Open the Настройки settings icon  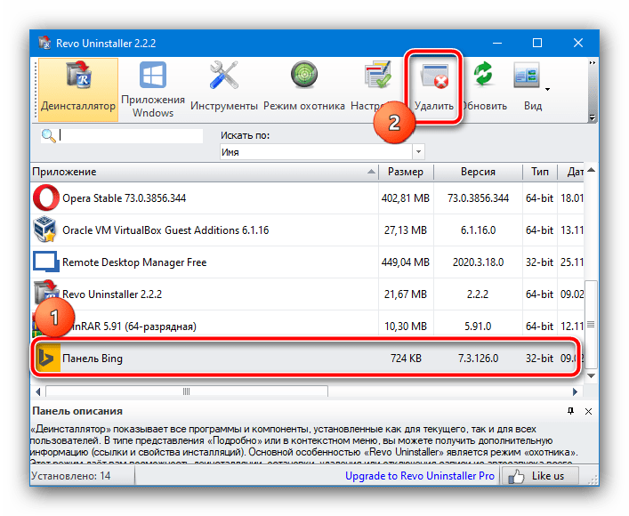[x=377, y=75]
